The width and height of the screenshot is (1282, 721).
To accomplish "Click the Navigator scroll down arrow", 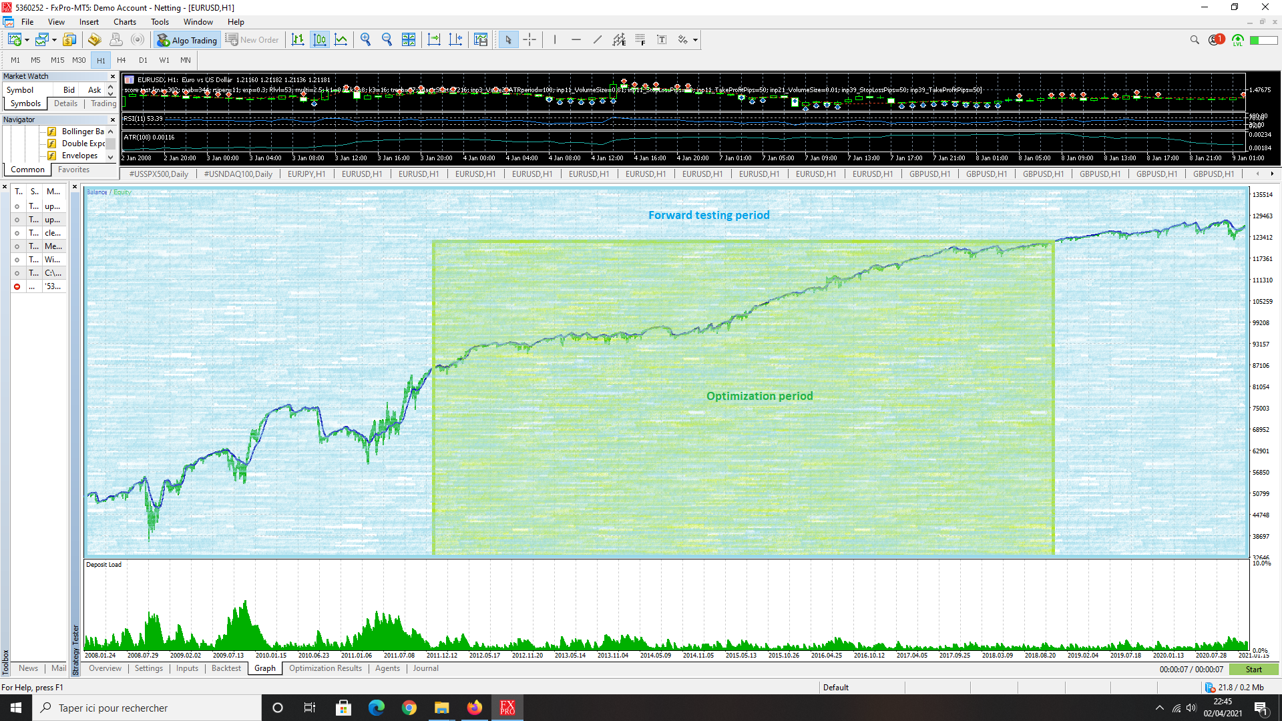I will tap(111, 157).
